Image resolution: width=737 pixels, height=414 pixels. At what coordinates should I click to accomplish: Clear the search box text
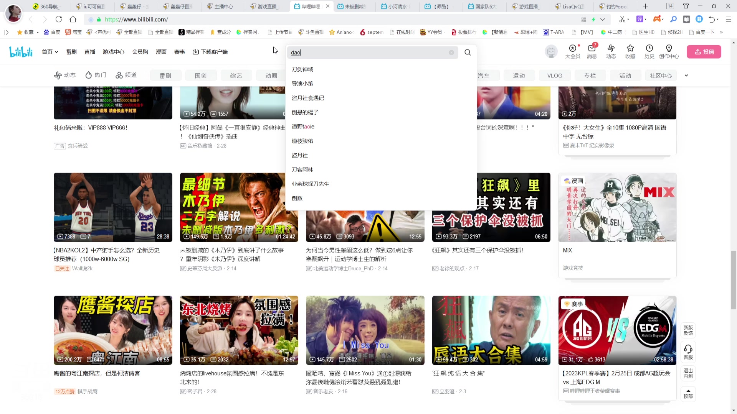tap(451, 53)
